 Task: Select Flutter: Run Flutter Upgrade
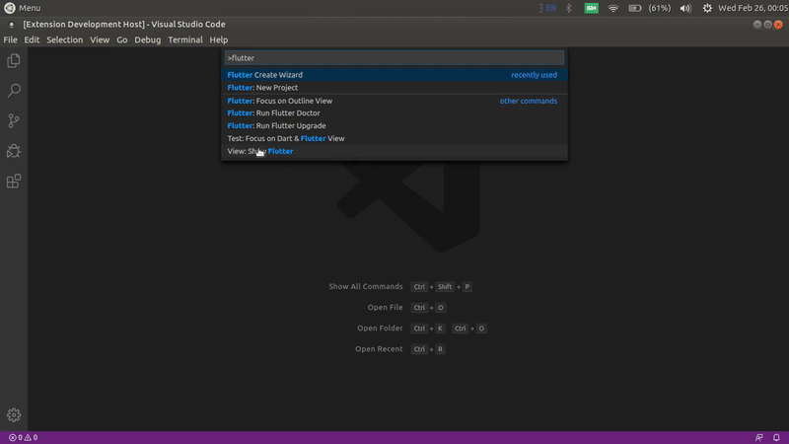tap(394, 126)
